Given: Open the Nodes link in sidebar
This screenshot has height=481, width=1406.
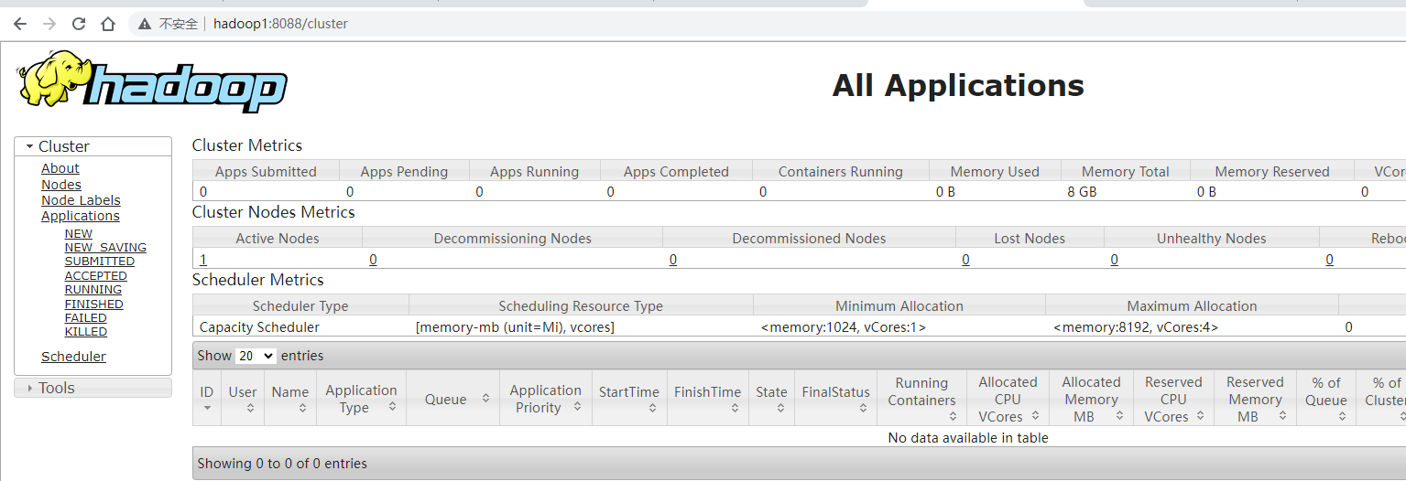Looking at the screenshot, I should click(61, 185).
